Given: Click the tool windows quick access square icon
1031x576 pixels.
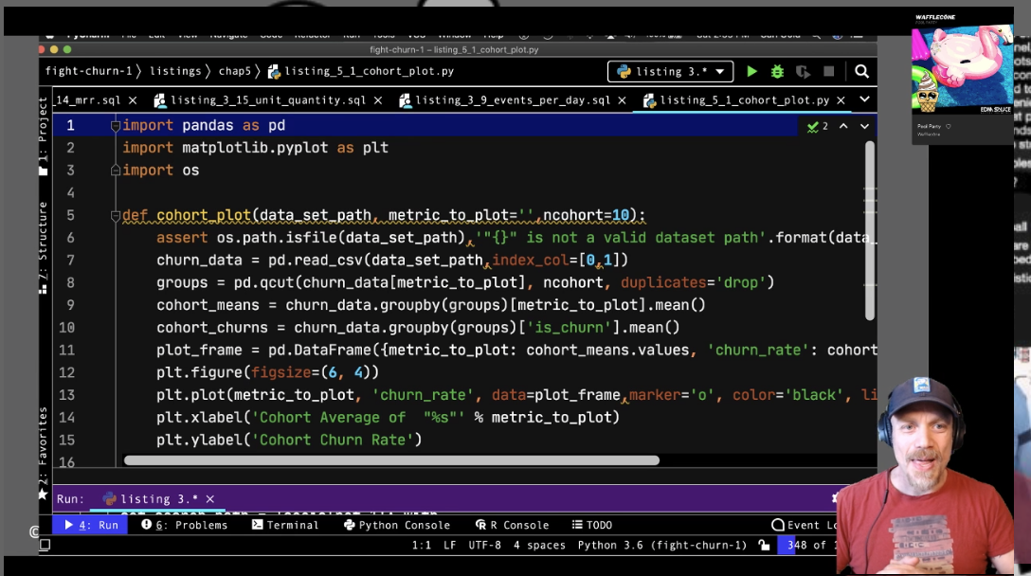Looking at the screenshot, I should (45, 545).
